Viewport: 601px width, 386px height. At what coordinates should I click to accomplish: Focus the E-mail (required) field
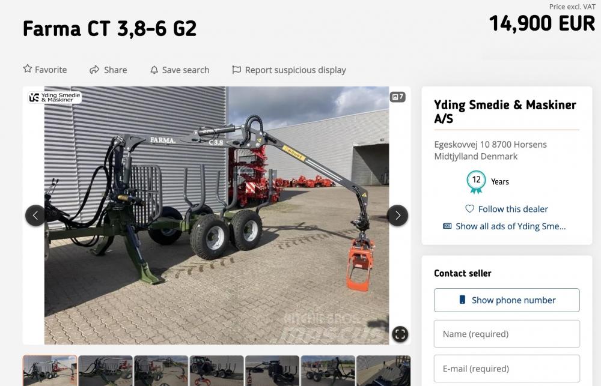507,369
